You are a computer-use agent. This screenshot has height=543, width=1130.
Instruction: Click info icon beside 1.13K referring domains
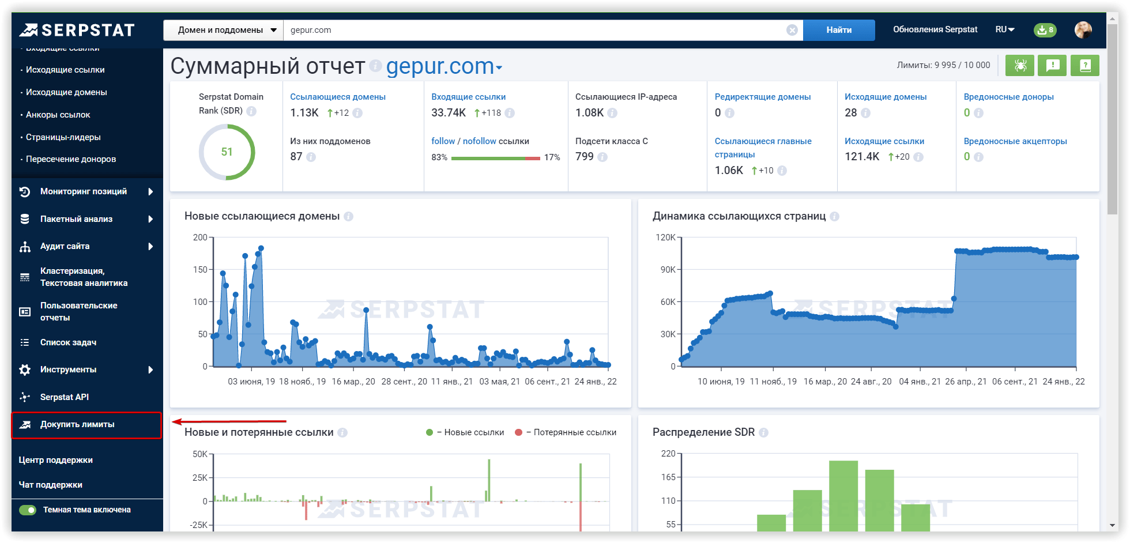(x=357, y=113)
